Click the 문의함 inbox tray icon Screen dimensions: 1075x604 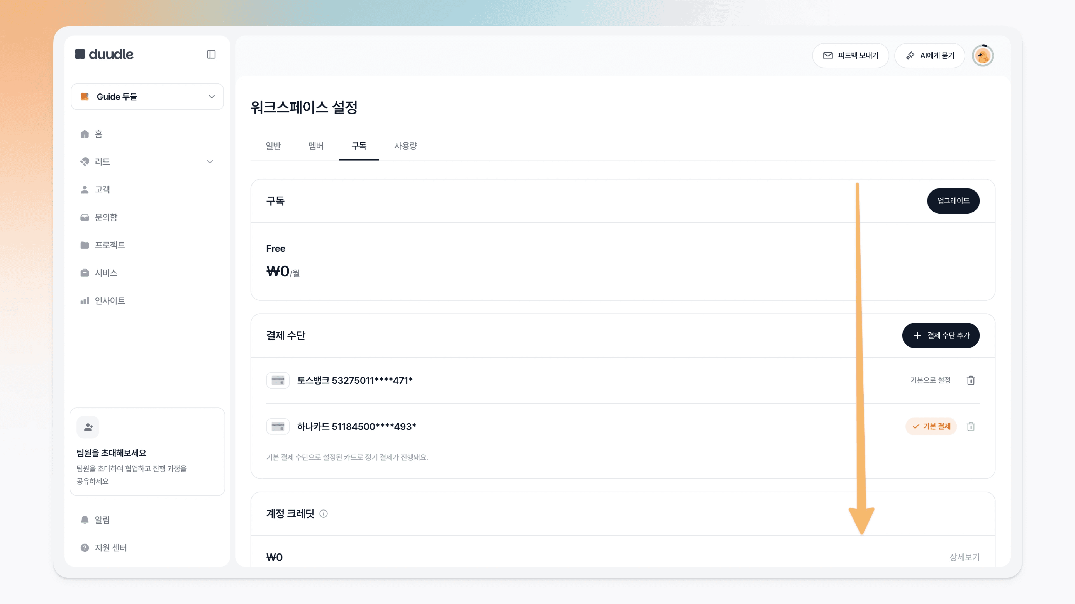[85, 217]
